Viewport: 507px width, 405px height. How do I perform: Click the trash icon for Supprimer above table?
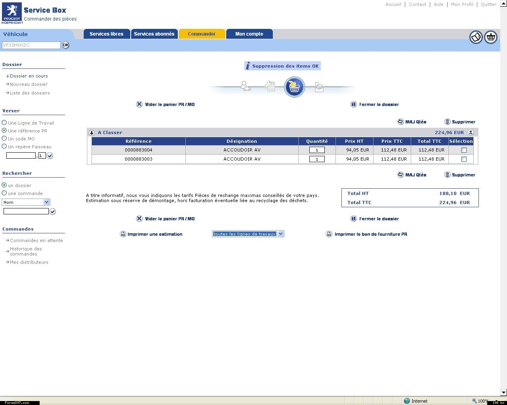click(448, 122)
